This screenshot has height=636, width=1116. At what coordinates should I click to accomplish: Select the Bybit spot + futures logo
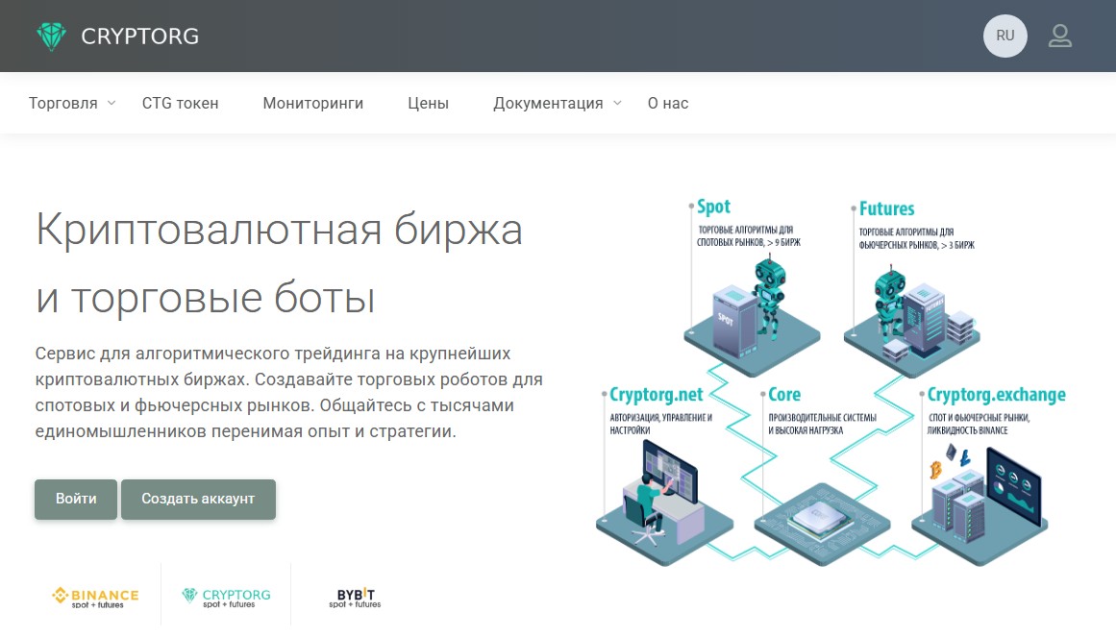pyautogui.click(x=355, y=598)
